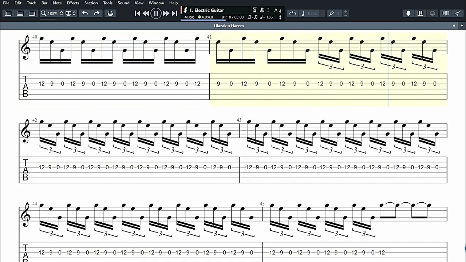Open the line-in guitar cable settings
This screenshot has width=466, height=262.
tap(458, 13)
